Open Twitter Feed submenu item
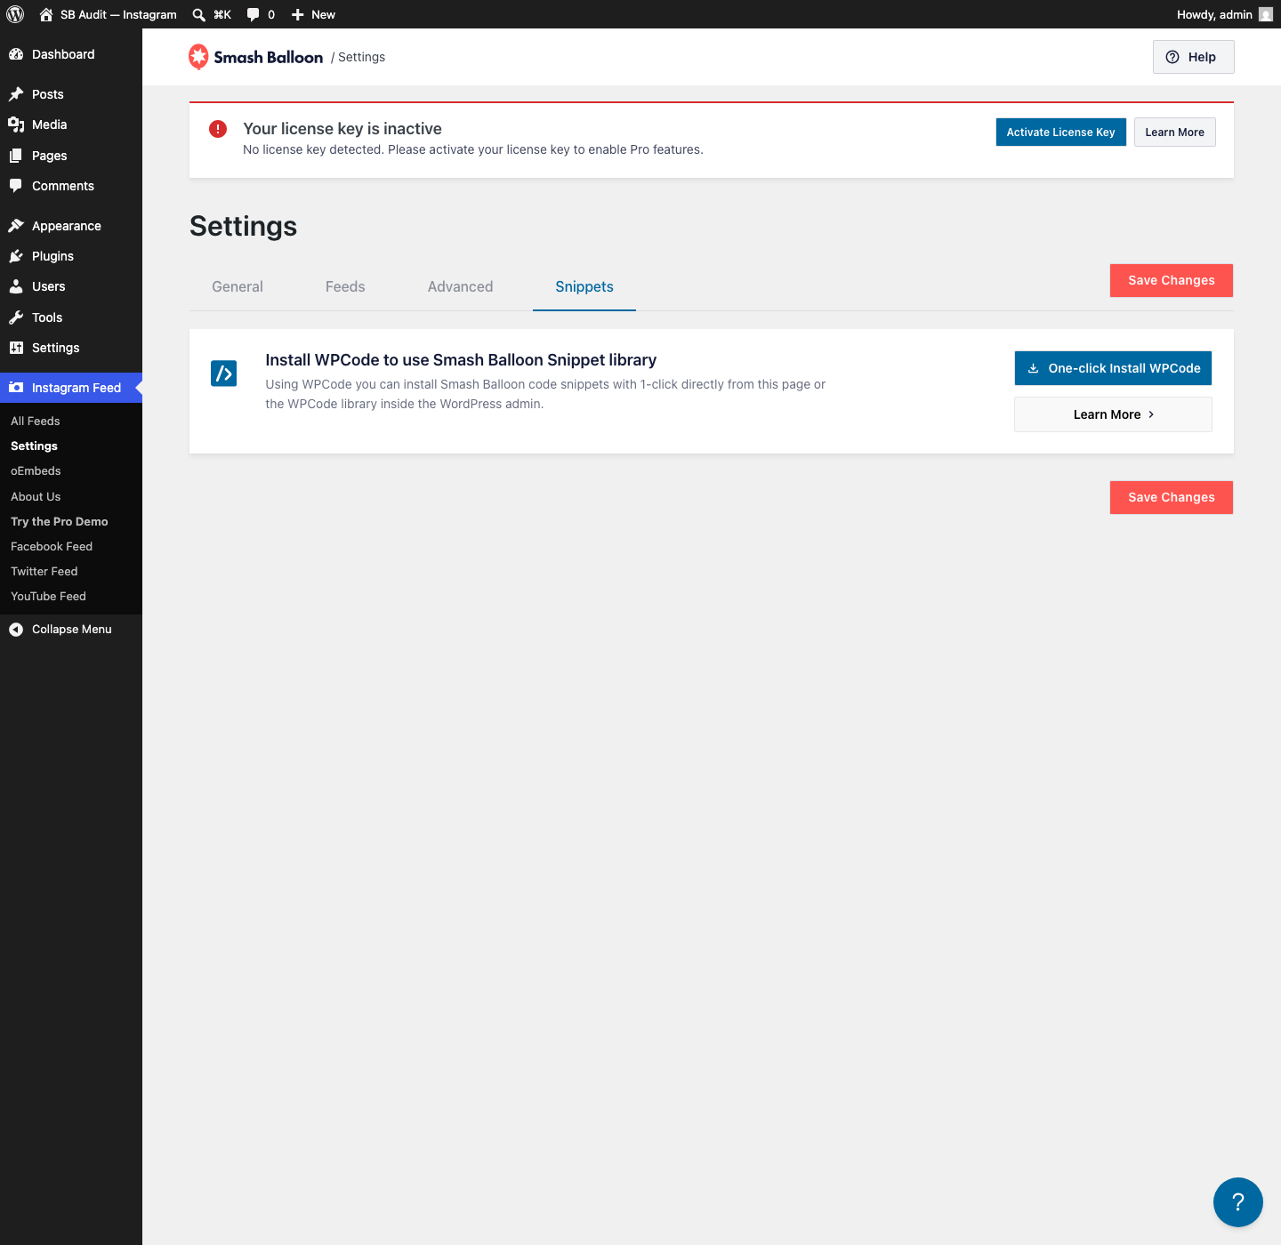The width and height of the screenshot is (1281, 1245). 44,571
